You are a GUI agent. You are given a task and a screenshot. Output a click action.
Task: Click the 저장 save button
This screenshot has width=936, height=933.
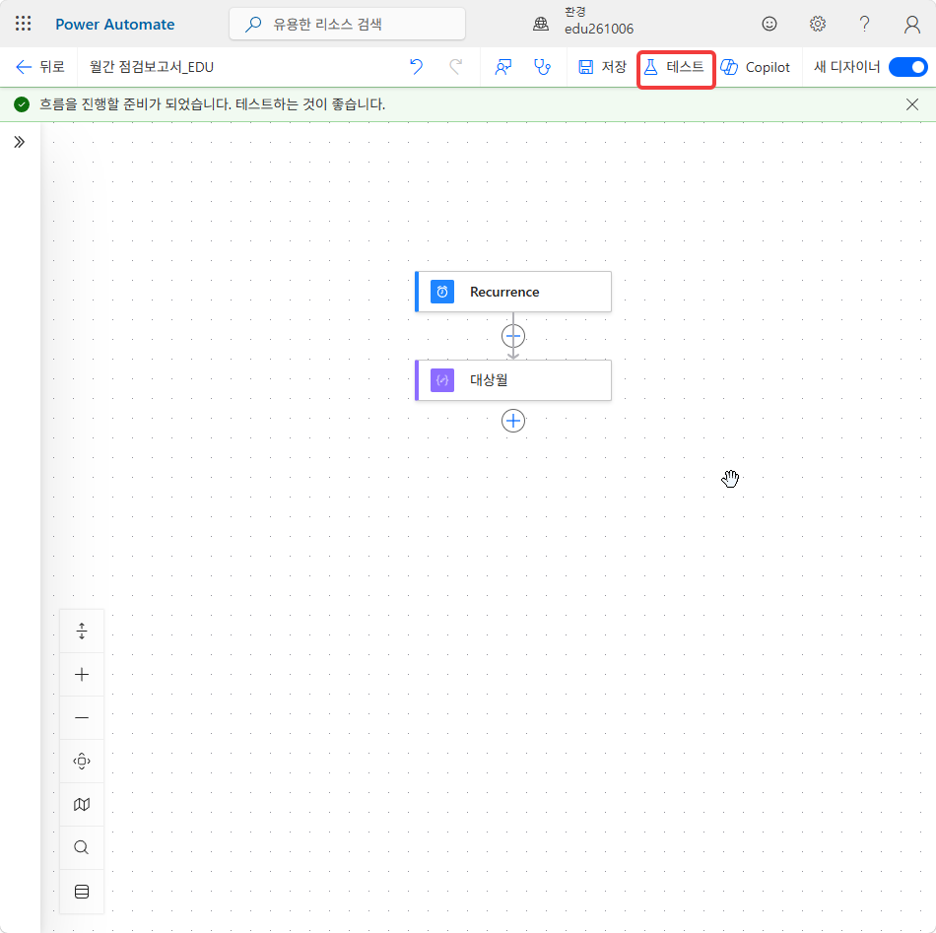(x=602, y=67)
